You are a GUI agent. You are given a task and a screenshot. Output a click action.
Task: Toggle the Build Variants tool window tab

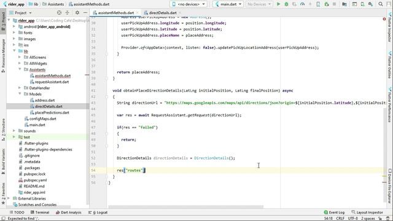coord(3,161)
